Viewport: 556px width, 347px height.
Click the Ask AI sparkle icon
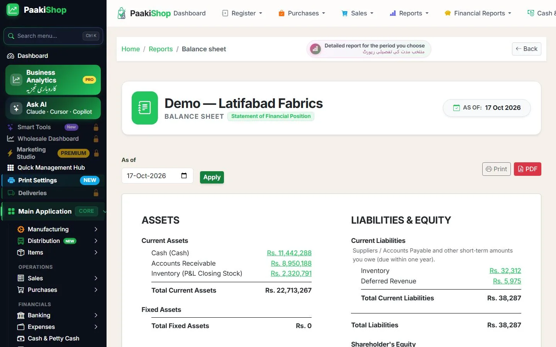pos(16,108)
